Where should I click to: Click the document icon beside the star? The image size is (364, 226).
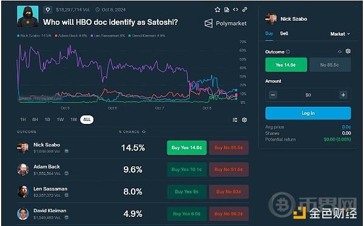pos(226,10)
